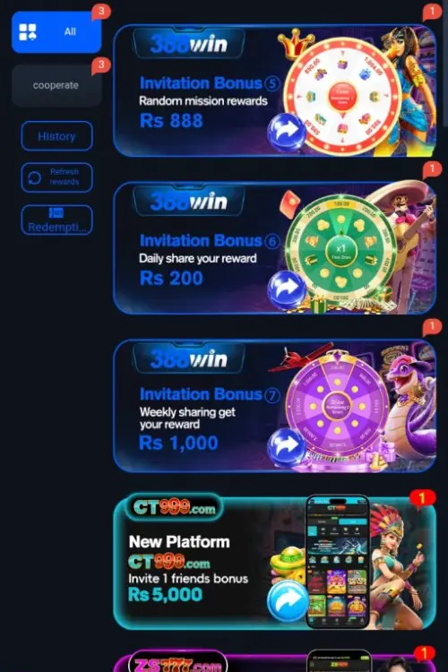Open the Redemption code button
Image resolution: width=448 pixels, height=672 pixels.
pos(56,220)
